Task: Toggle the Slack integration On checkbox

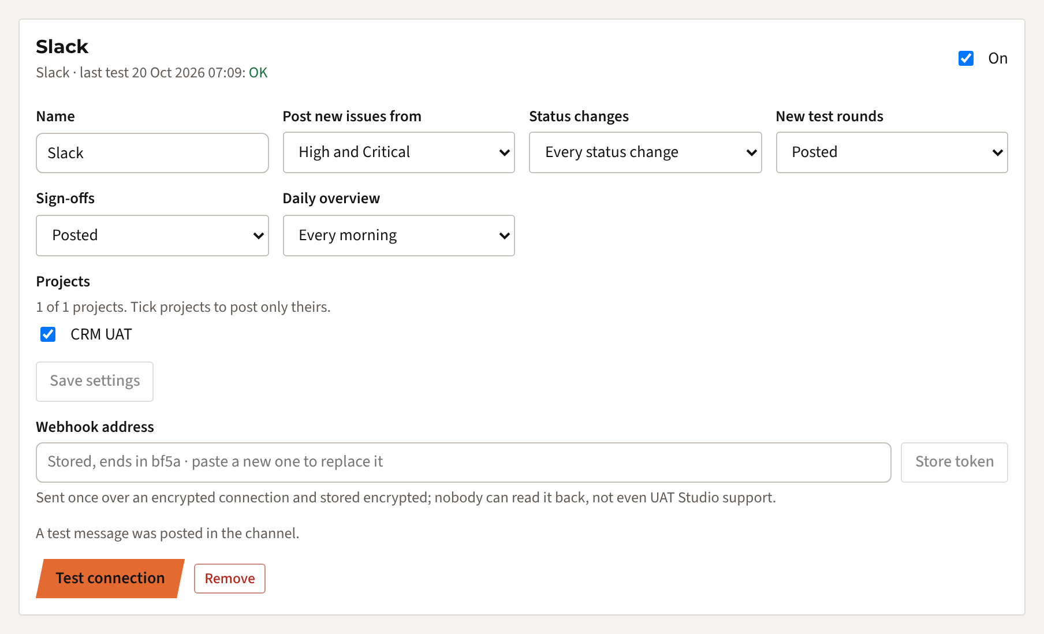Action: 965,58
